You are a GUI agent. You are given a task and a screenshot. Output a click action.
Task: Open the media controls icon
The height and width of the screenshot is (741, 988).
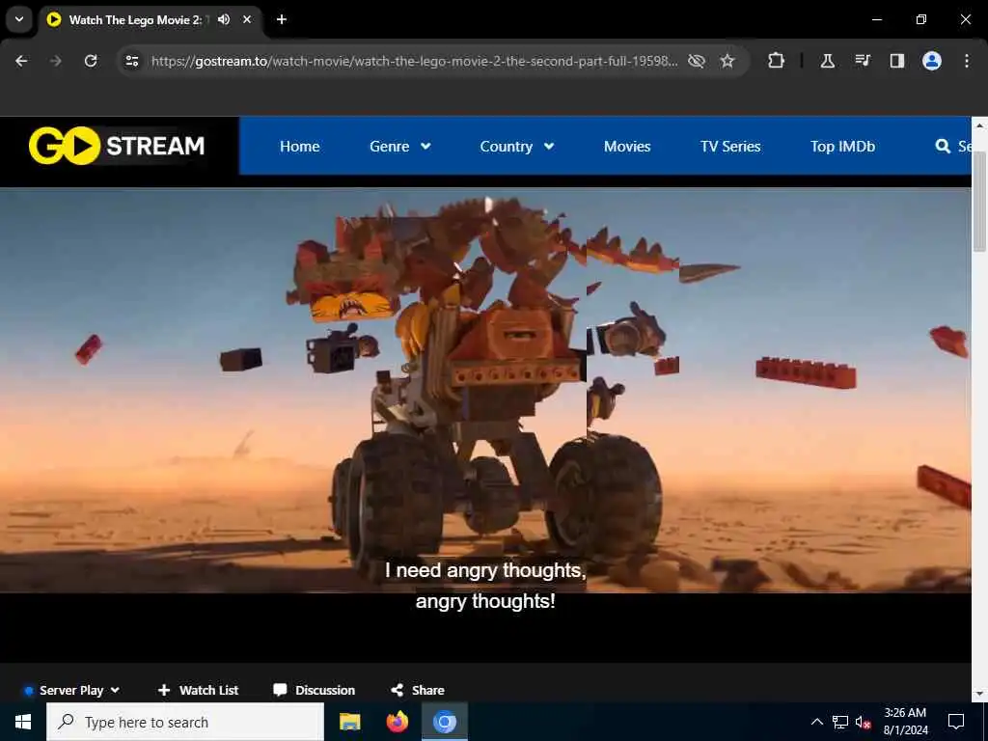click(x=863, y=61)
